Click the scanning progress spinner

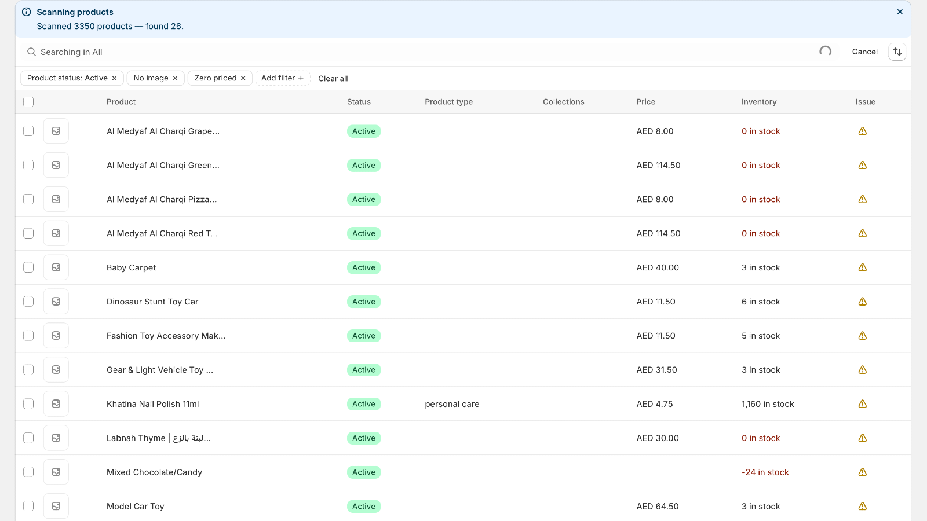pyautogui.click(x=826, y=51)
